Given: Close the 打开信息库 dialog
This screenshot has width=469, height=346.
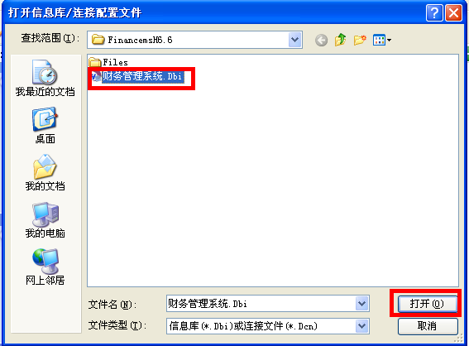Looking at the screenshot, I should [x=454, y=13].
